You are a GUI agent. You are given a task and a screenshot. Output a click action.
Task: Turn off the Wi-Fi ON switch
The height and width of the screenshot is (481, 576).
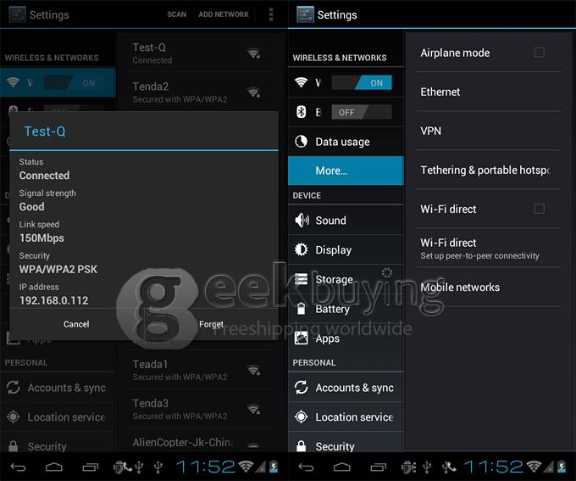tap(362, 82)
